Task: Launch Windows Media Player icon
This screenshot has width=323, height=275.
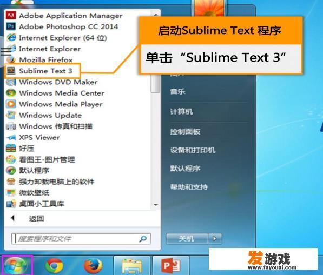Action: [11, 104]
